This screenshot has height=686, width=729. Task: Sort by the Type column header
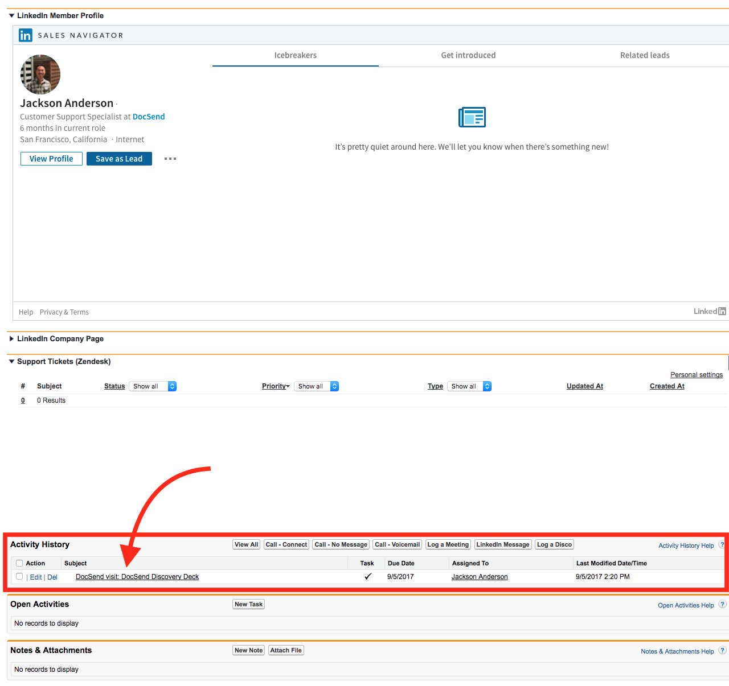[x=435, y=386]
